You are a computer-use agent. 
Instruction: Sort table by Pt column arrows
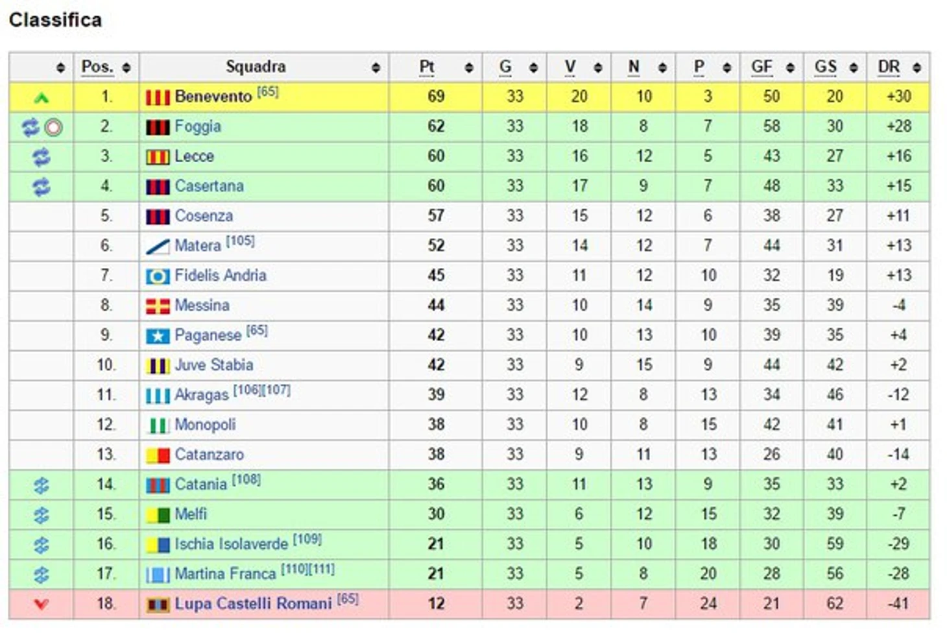469,67
